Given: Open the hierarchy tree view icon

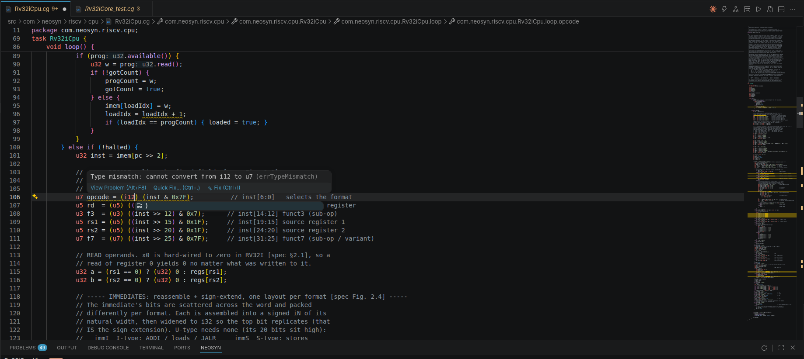Looking at the screenshot, I should [736, 9].
